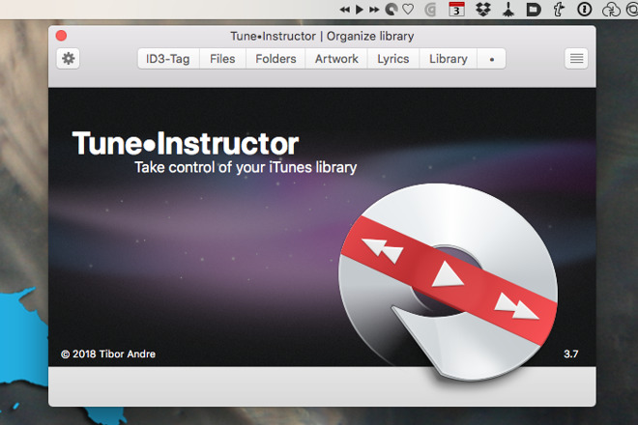
Task: Open the 1Password menu bar icon
Action: click(x=584, y=10)
